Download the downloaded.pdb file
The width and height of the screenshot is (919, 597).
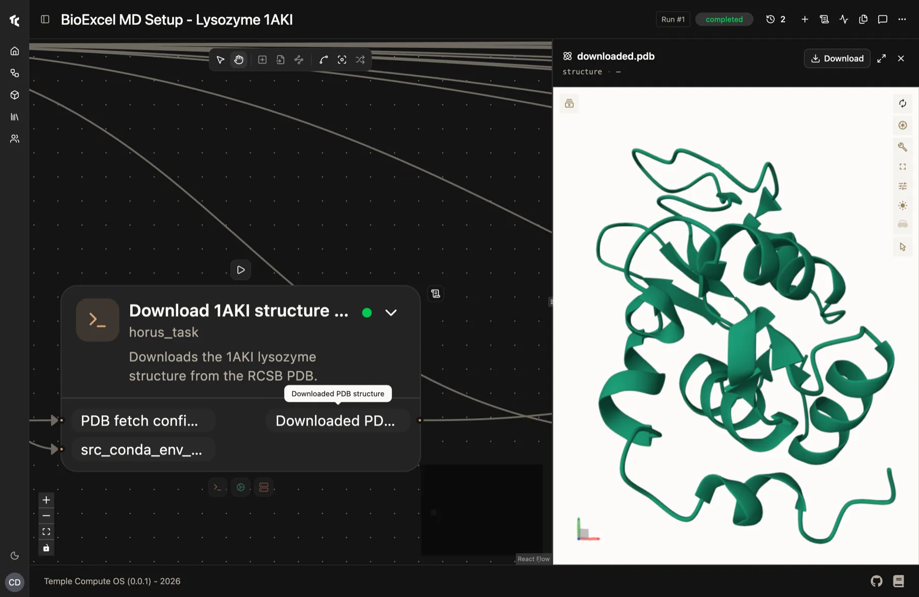(837, 58)
